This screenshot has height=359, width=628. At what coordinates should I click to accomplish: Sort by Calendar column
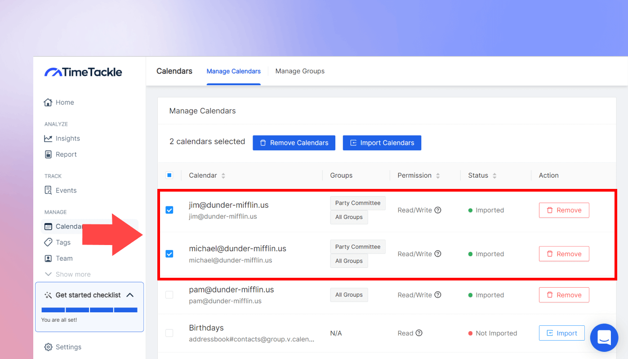(x=223, y=175)
